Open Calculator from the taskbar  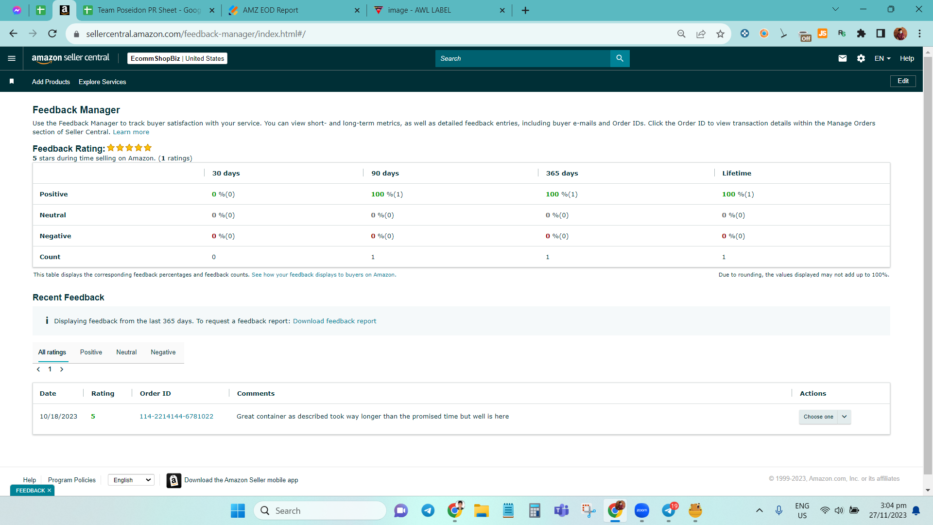click(x=535, y=510)
